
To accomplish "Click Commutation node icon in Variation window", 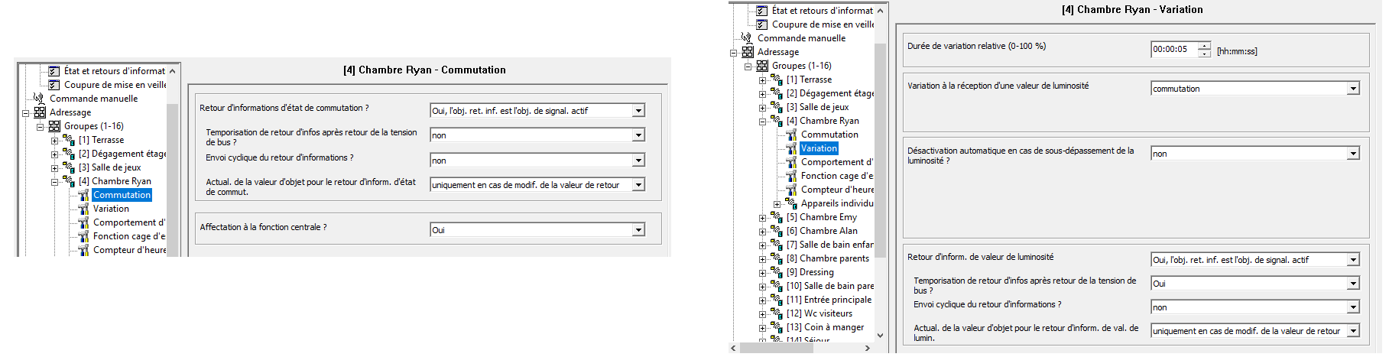I will (x=791, y=135).
